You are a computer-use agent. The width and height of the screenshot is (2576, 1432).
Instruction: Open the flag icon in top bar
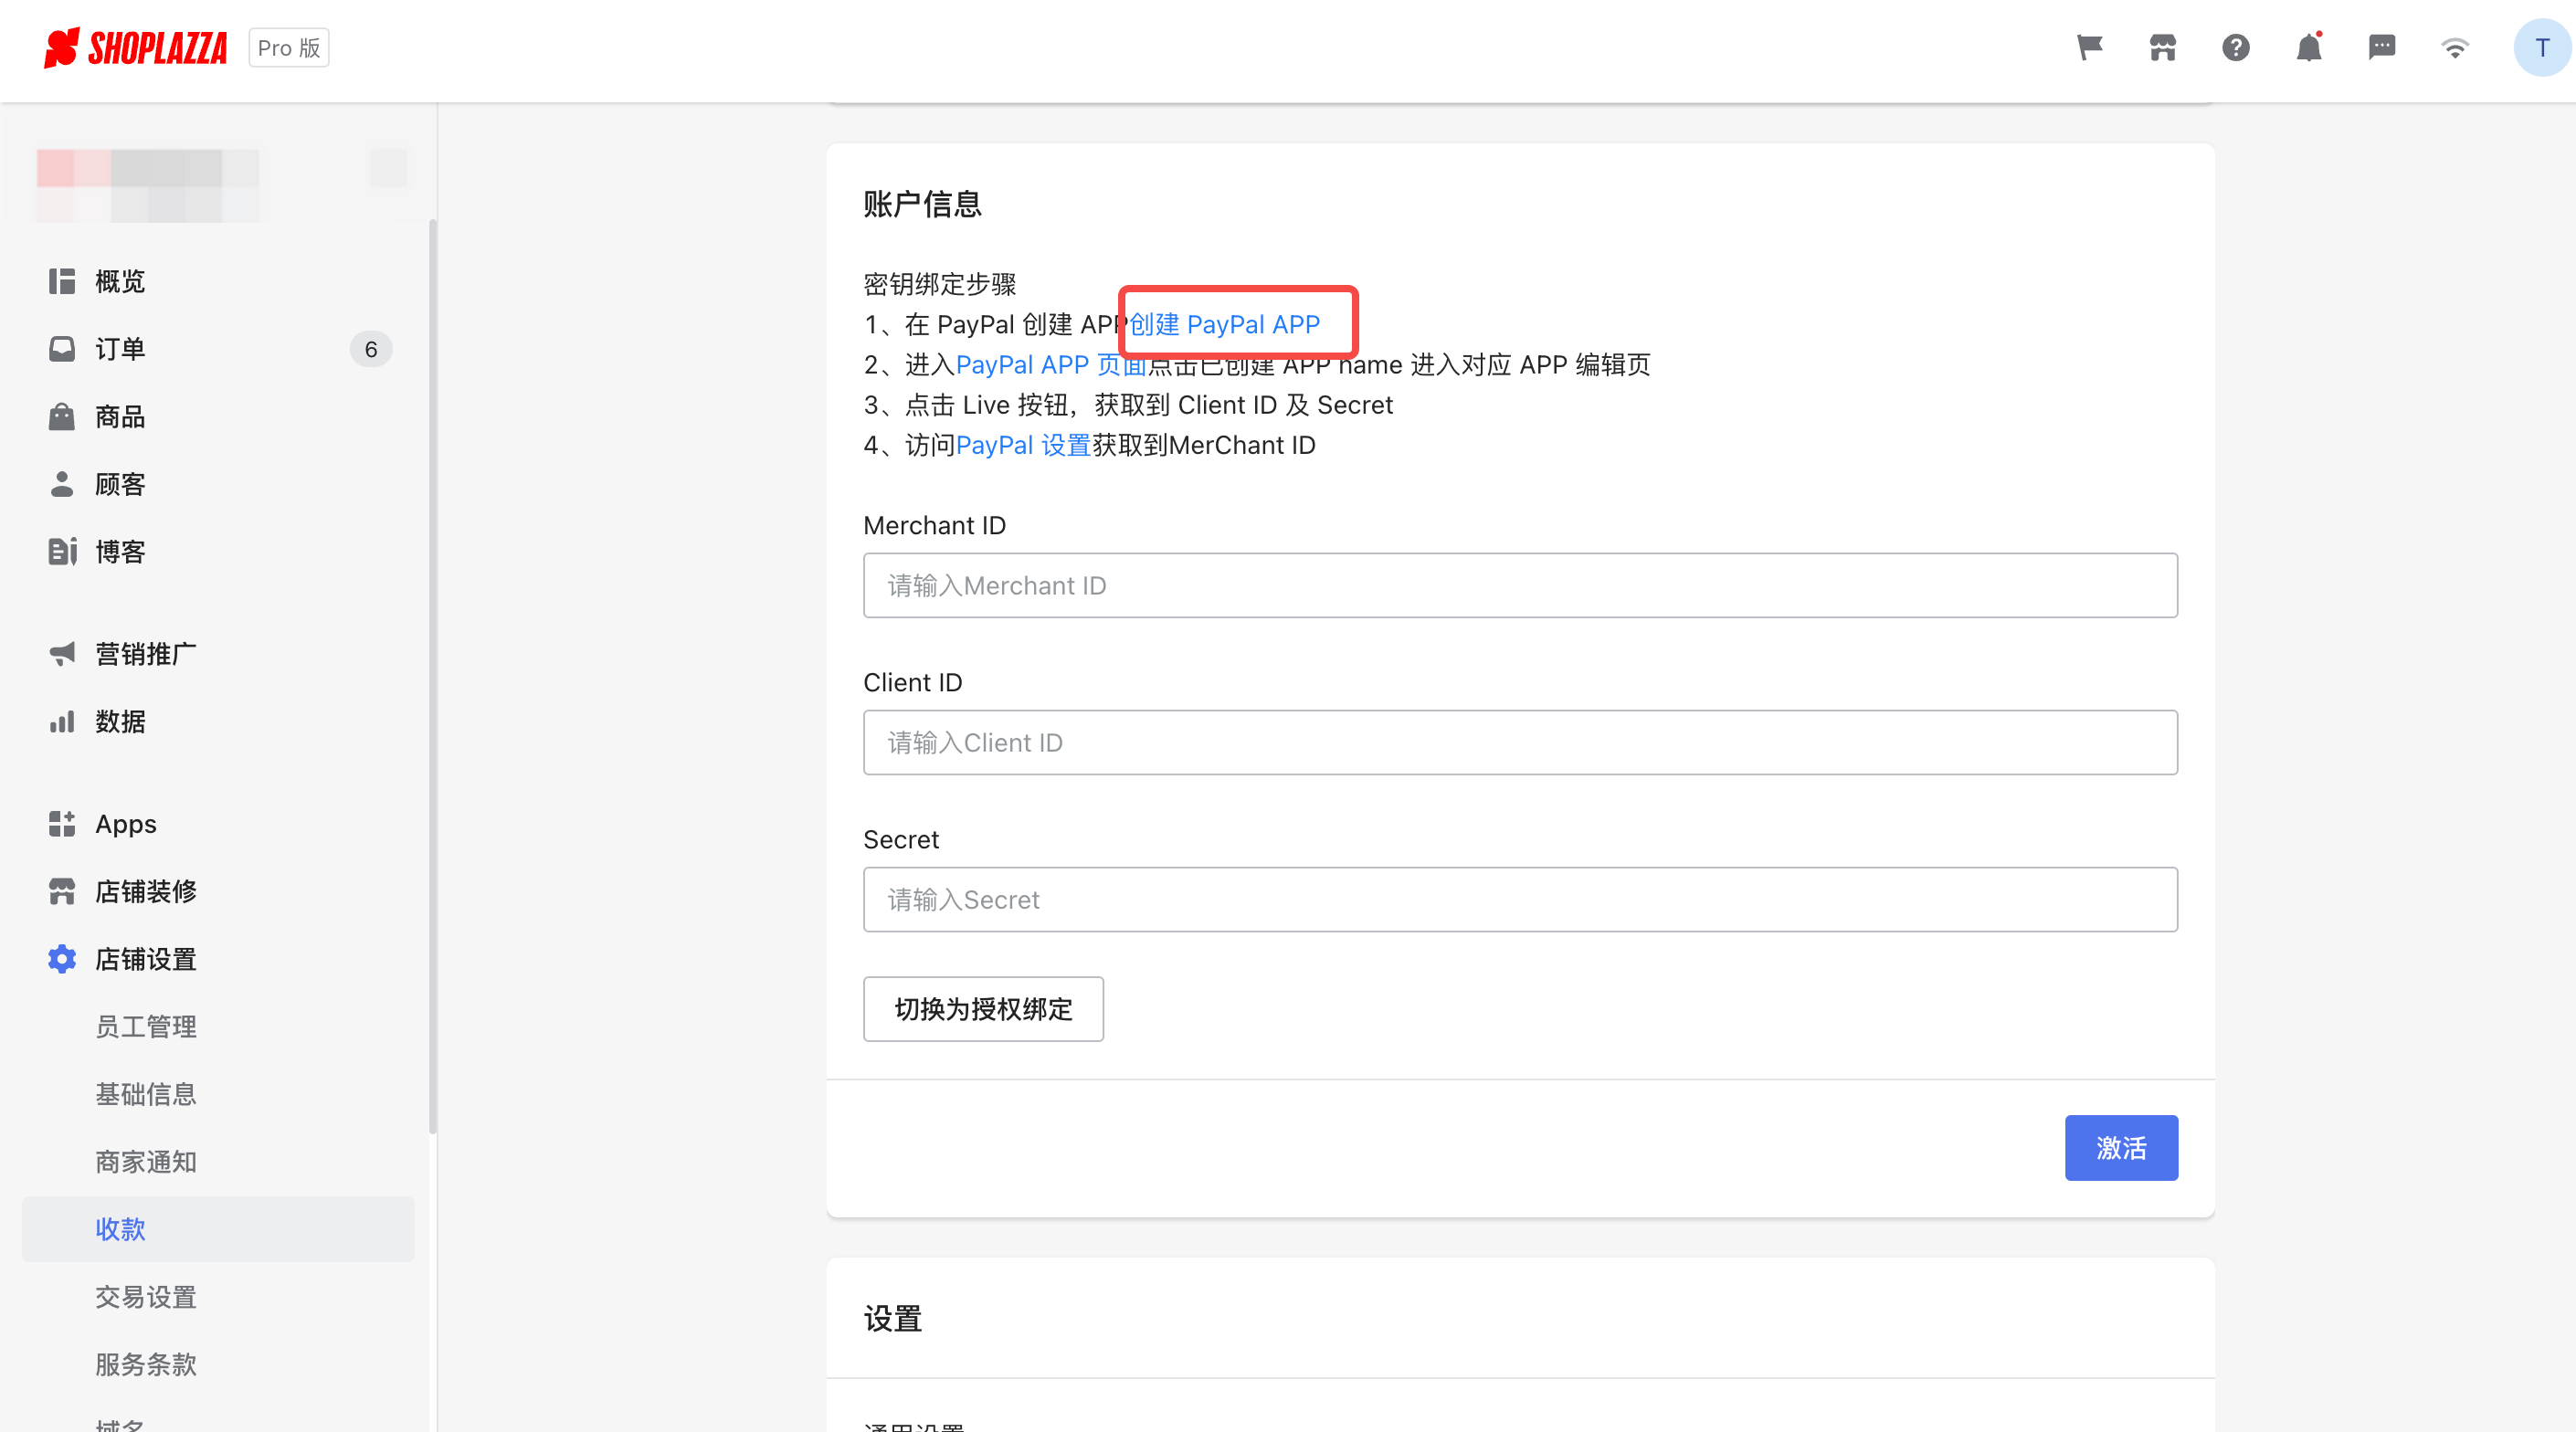coord(2089,48)
